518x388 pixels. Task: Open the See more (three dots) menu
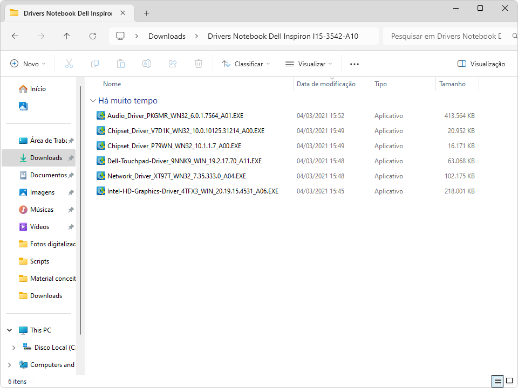coord(355,64)
